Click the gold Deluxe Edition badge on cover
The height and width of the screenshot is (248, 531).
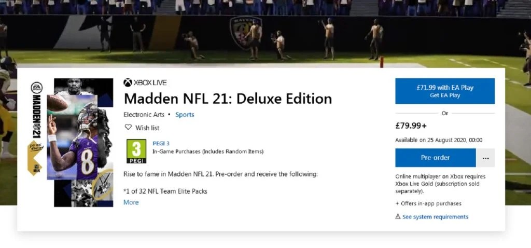click(35, 158)
